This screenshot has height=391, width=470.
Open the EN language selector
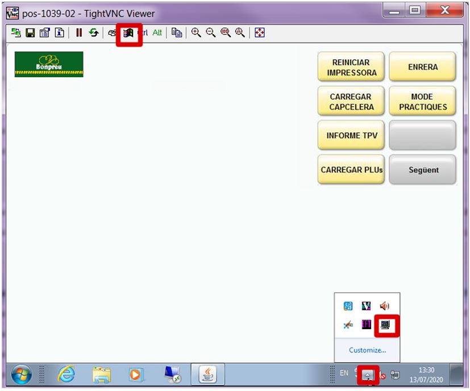(x=343, y=373)
